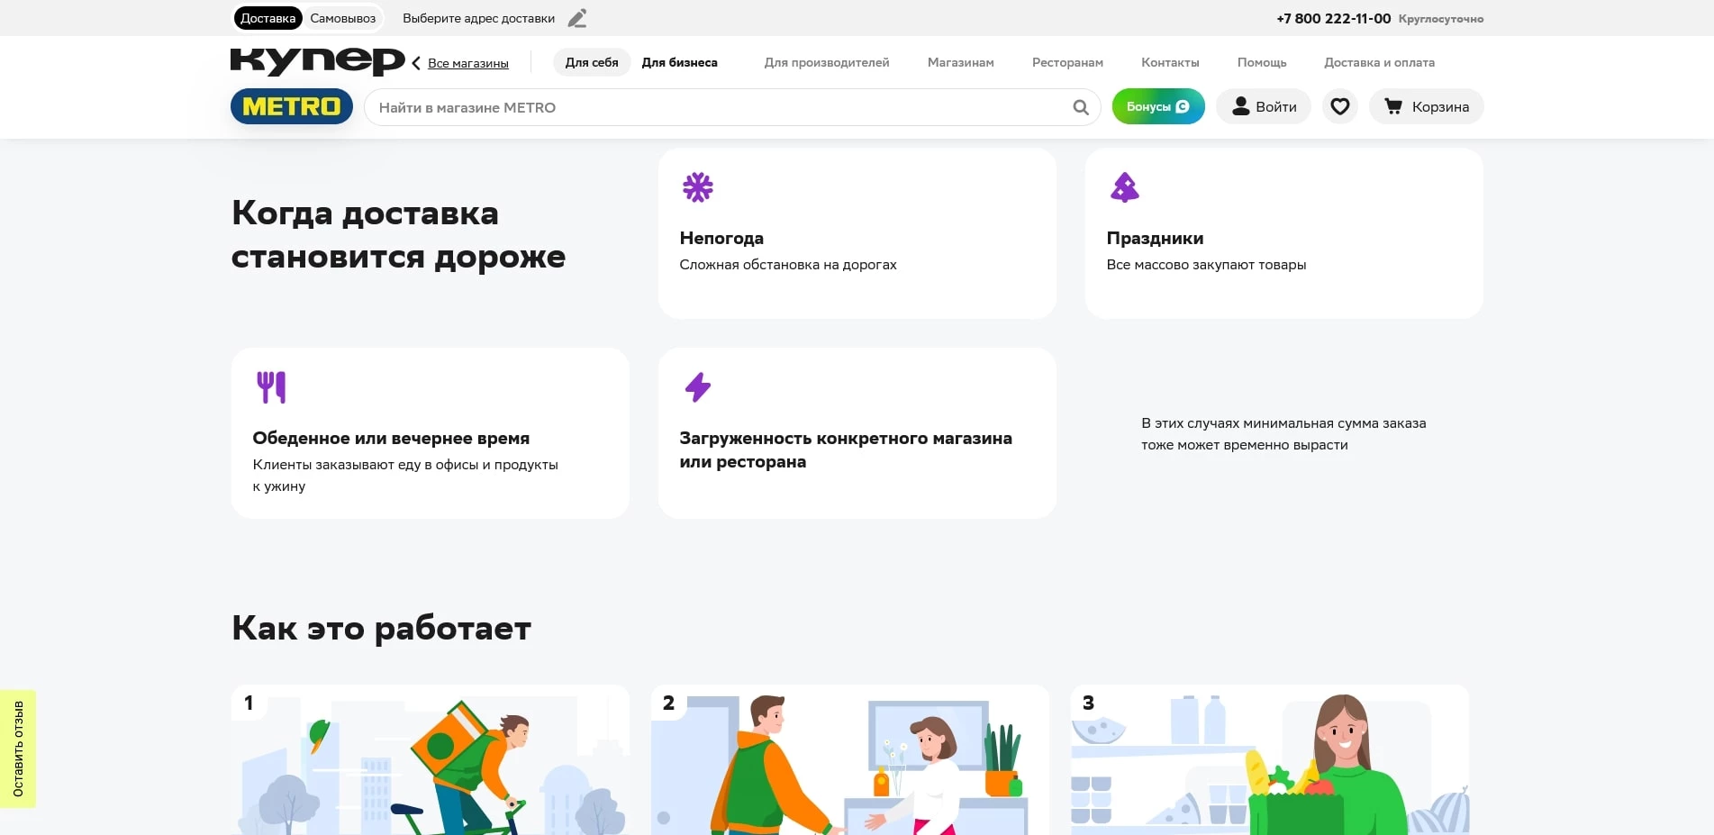Open the Бонусы dropdown button
1714x835 pixels.
(1158, 105)
